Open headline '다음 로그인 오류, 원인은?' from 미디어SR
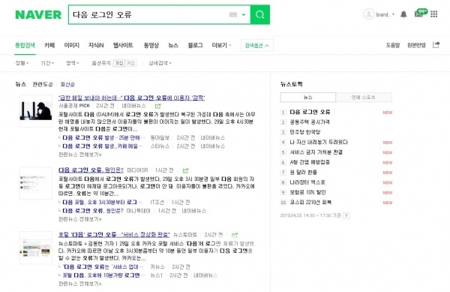450x292 pixels. (91, 170)
